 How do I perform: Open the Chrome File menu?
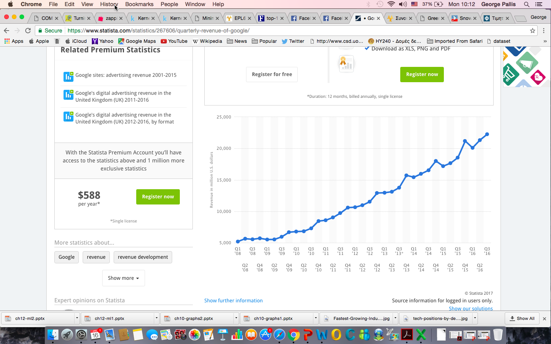[x=53, y=4]
